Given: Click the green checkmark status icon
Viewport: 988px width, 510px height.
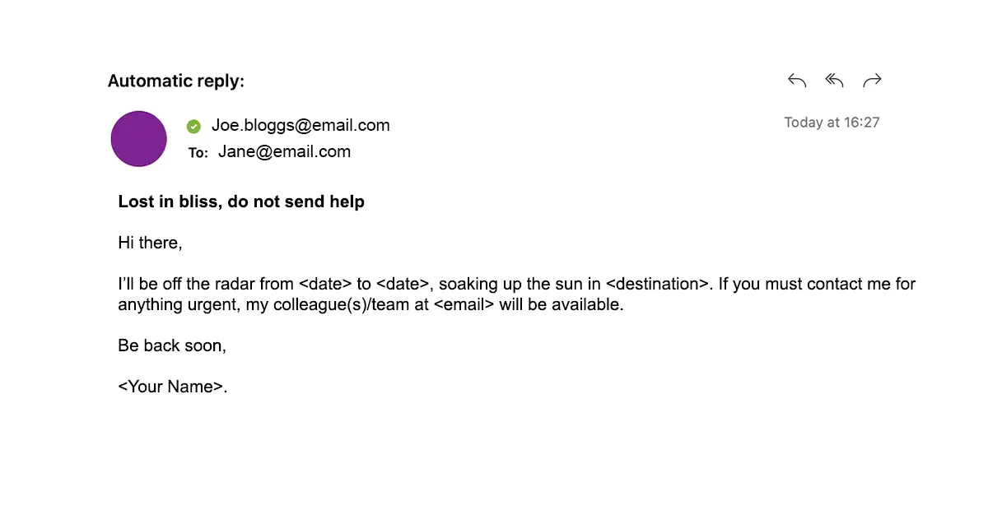Looking at the screenshot, I should pos(193,126).
